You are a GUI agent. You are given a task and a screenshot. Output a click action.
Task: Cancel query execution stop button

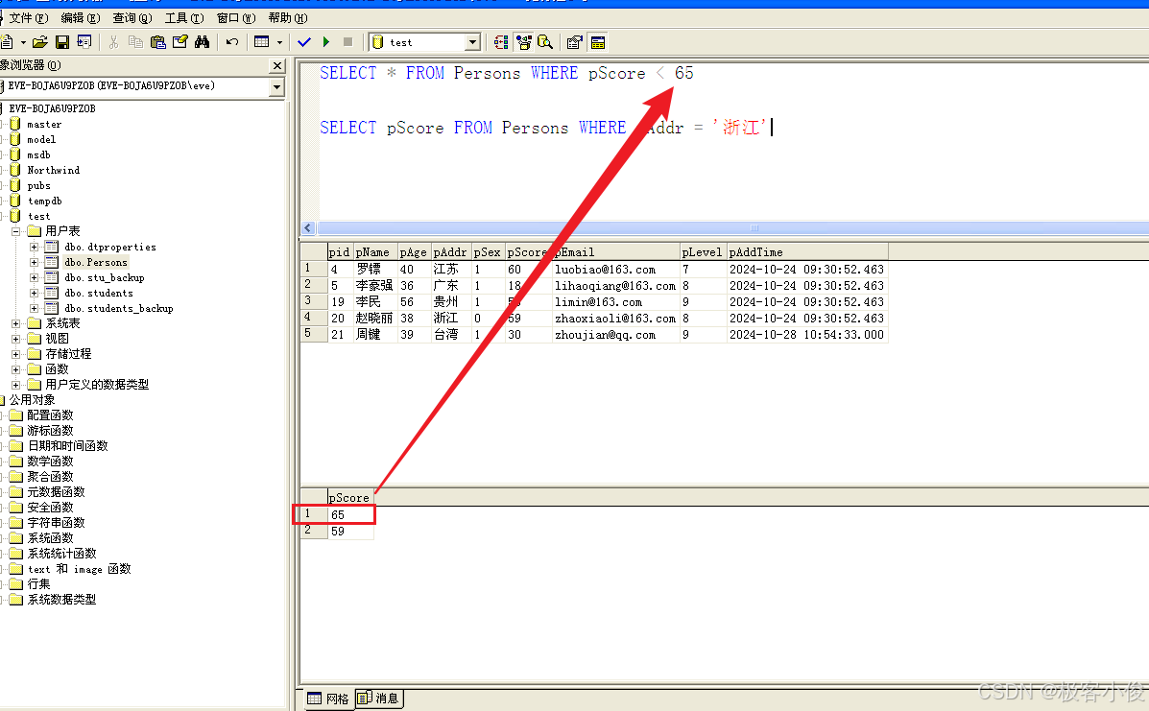pyautogui.click(x=348, y=42)
